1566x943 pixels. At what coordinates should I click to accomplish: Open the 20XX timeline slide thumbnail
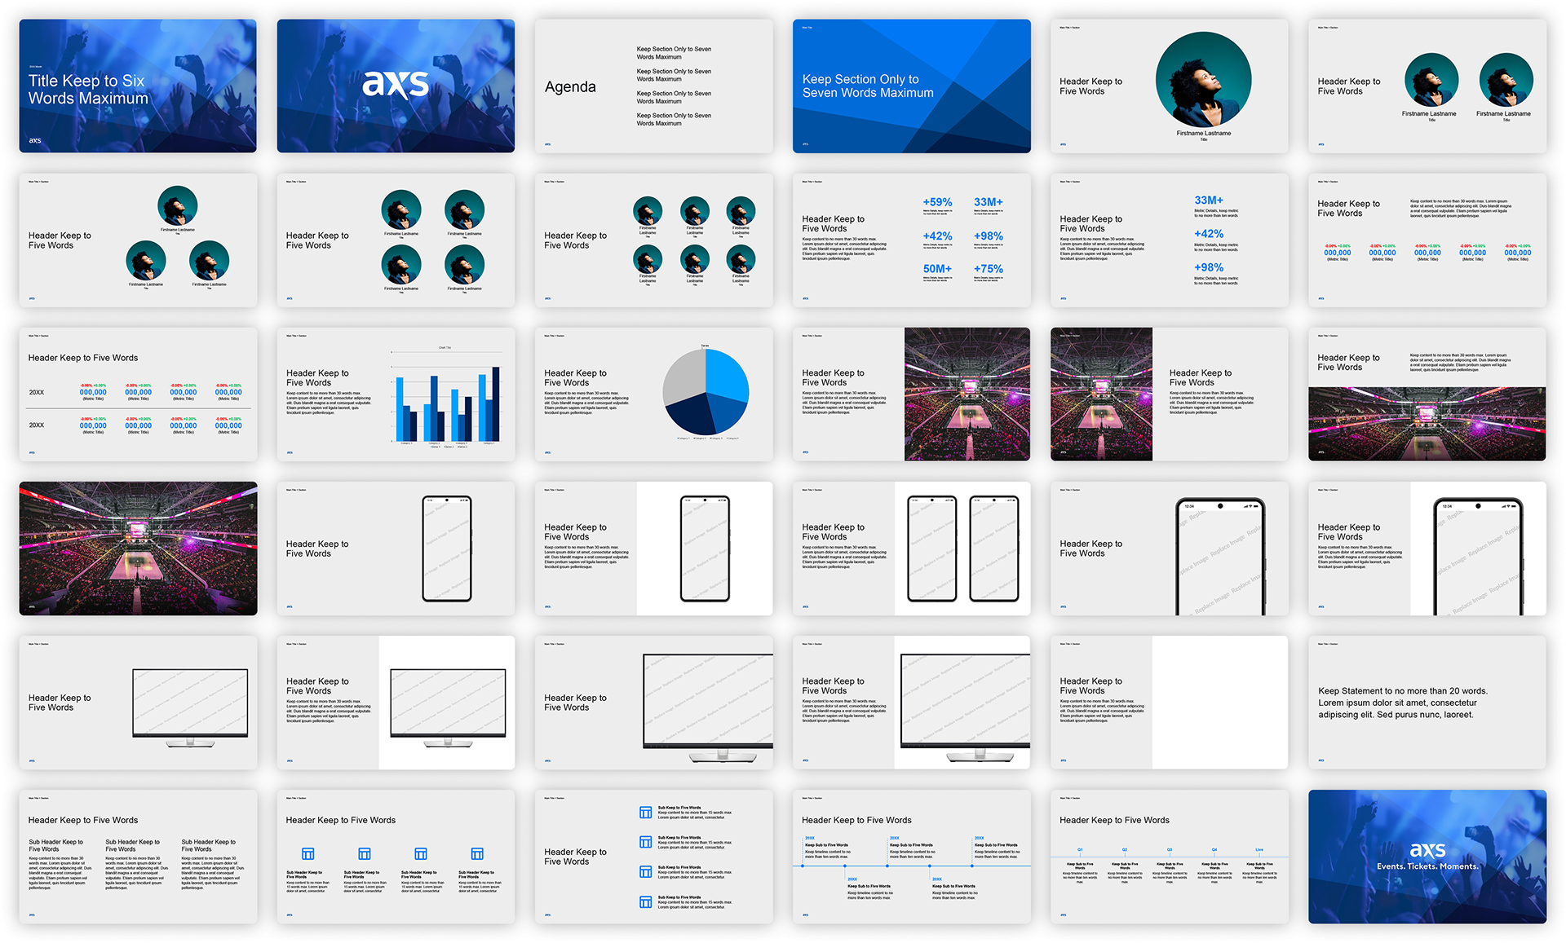coord(911,857)
